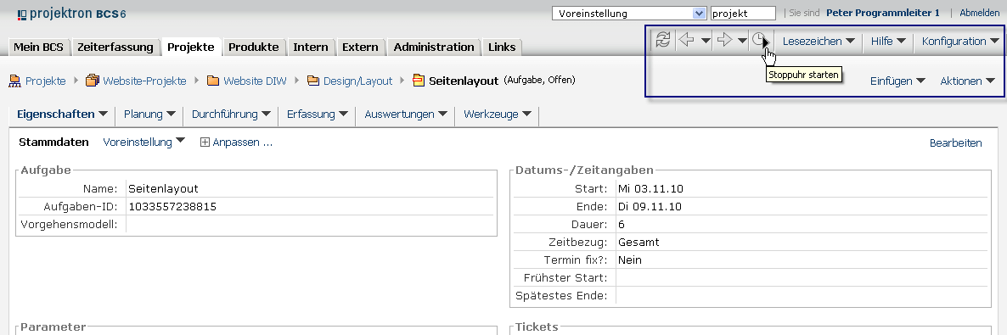
Task: Click the Termin fix value 'Nein'
Action: (x=630, y=260)
